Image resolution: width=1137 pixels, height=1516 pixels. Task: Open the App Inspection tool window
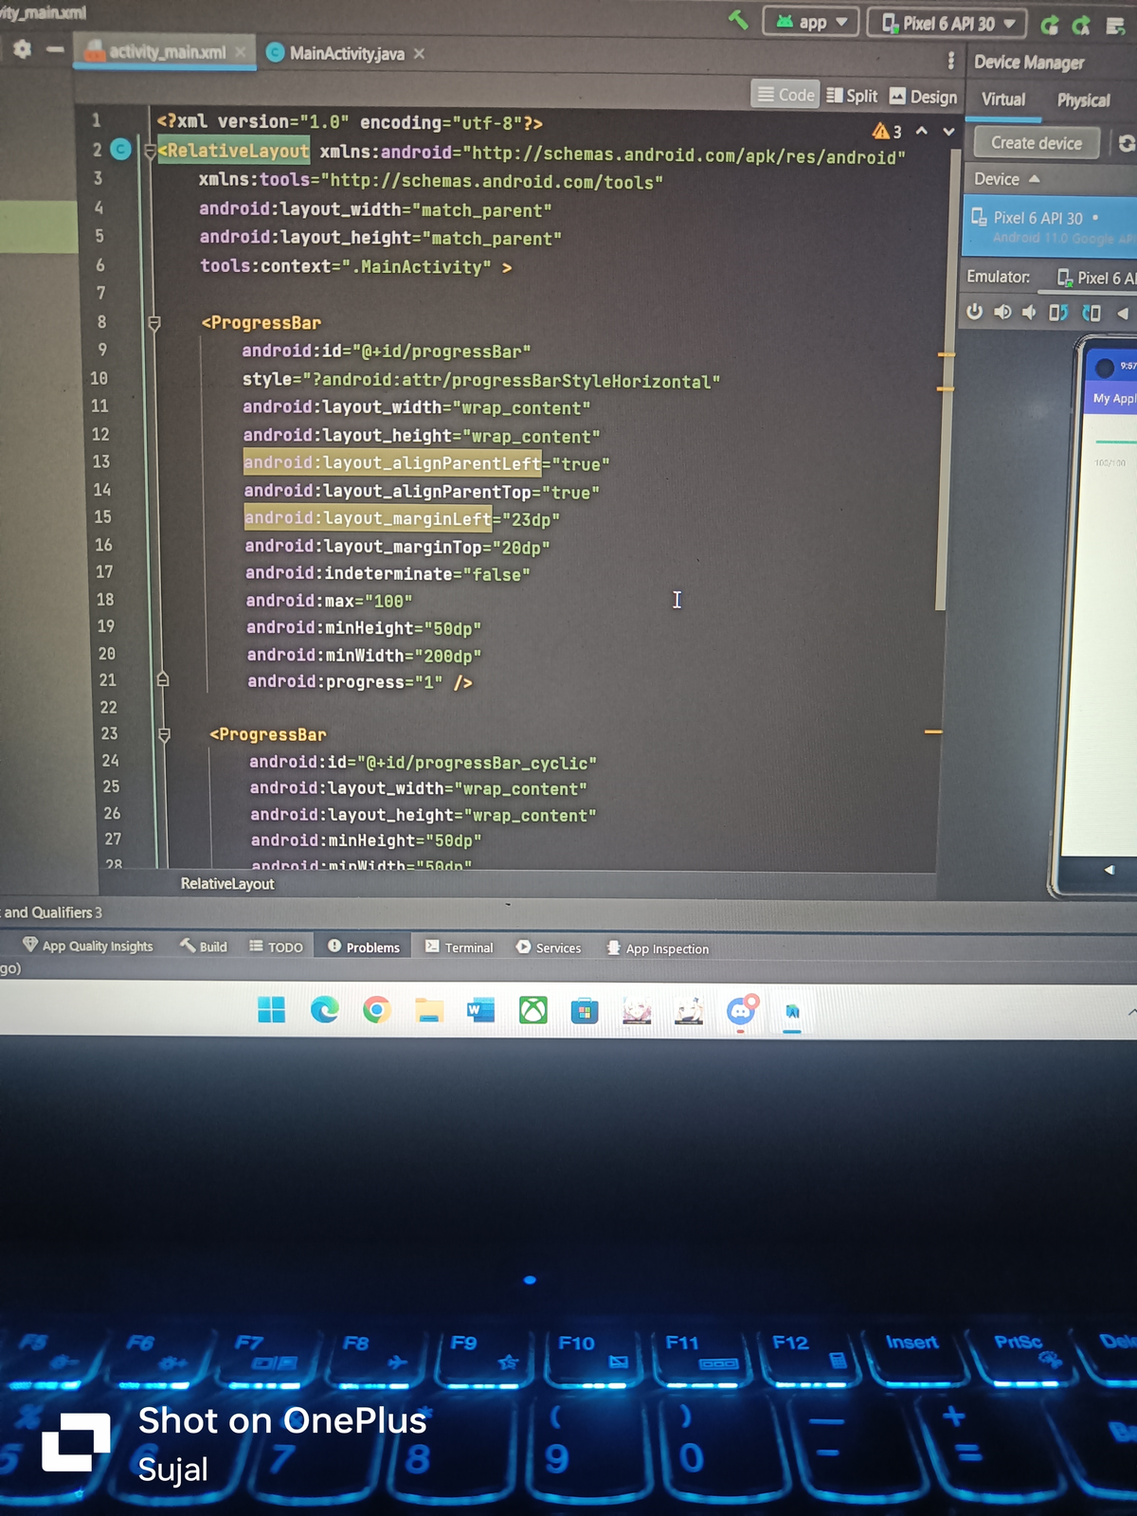pyautogui.click(x=658, y=948)
